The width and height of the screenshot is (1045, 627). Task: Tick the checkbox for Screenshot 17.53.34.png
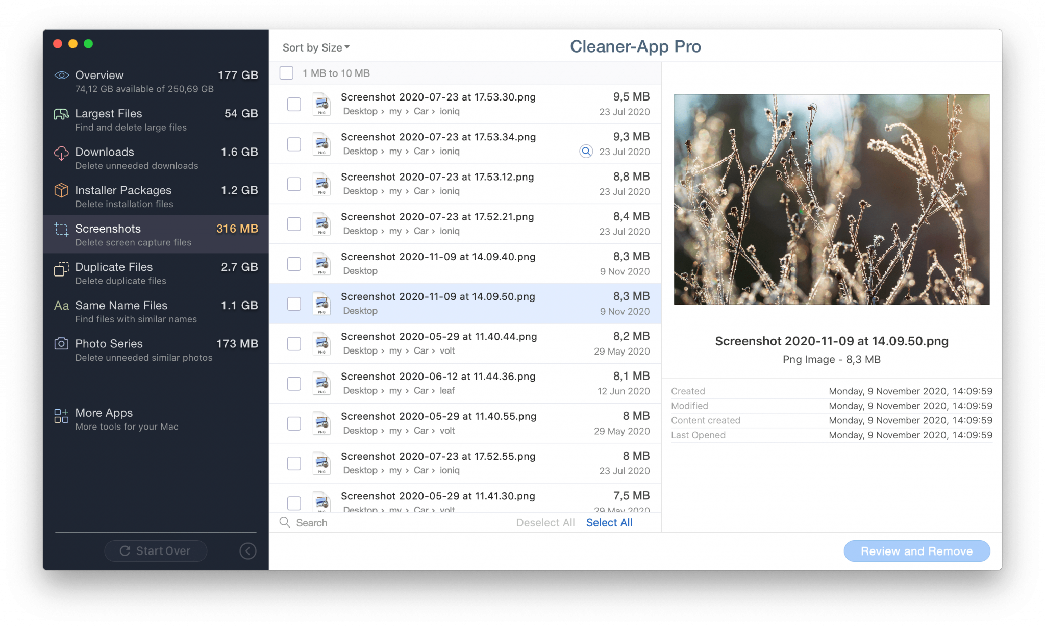coord(294,144)
